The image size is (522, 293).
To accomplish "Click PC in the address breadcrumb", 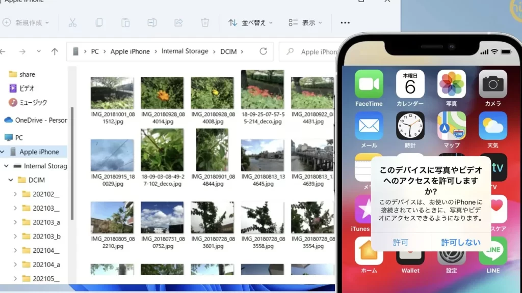I will coord(95,51).
